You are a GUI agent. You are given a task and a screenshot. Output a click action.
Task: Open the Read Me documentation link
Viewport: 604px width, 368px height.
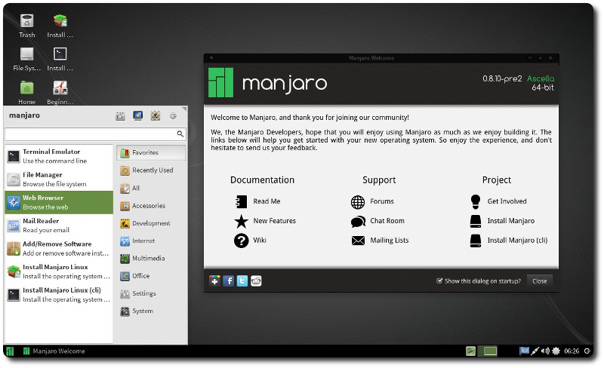257,201
